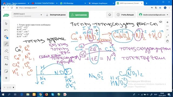
Task: Click the learn more info button
Action: tap(125, 15)
